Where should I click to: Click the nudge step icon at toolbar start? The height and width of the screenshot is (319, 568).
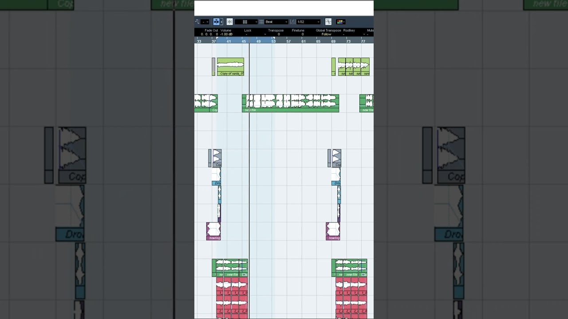(197, 22)
